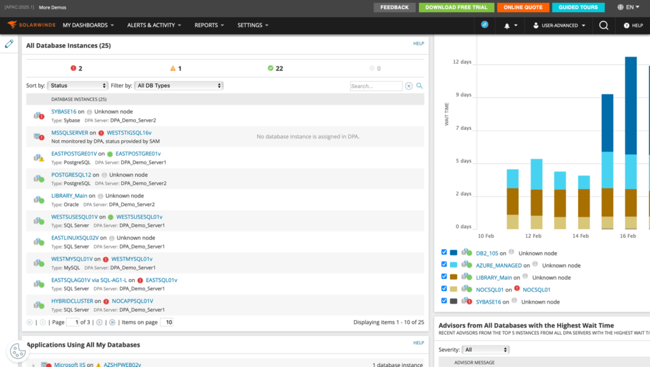
Task: Click the WESTSUSESQL01V database status icon
Action: click(x=39, y=221)
